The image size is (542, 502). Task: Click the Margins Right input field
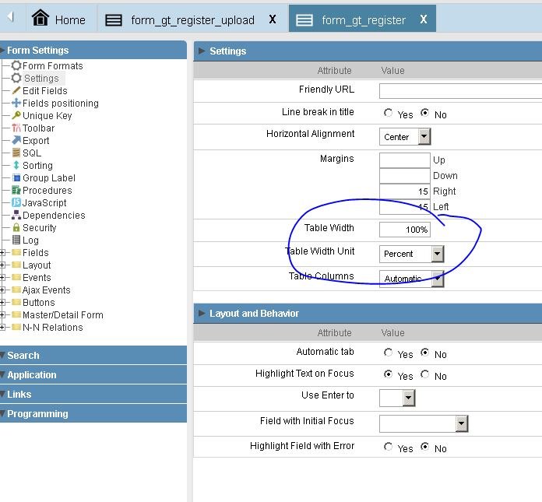click(405, 191)
